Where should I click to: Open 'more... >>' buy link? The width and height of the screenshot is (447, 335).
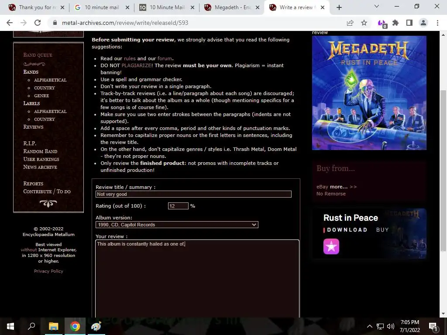343,187
